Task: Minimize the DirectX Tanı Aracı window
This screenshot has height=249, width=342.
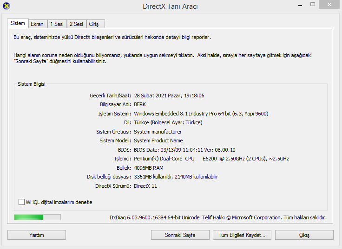Action: pos(300,5)
